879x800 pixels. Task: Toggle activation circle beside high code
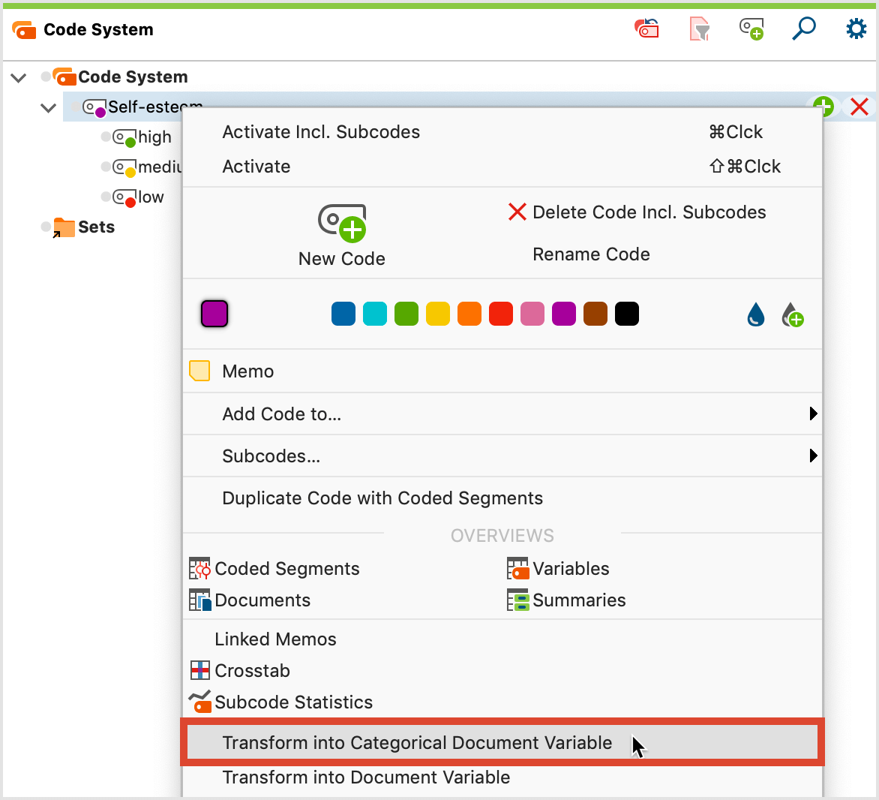tap(106, 137)
